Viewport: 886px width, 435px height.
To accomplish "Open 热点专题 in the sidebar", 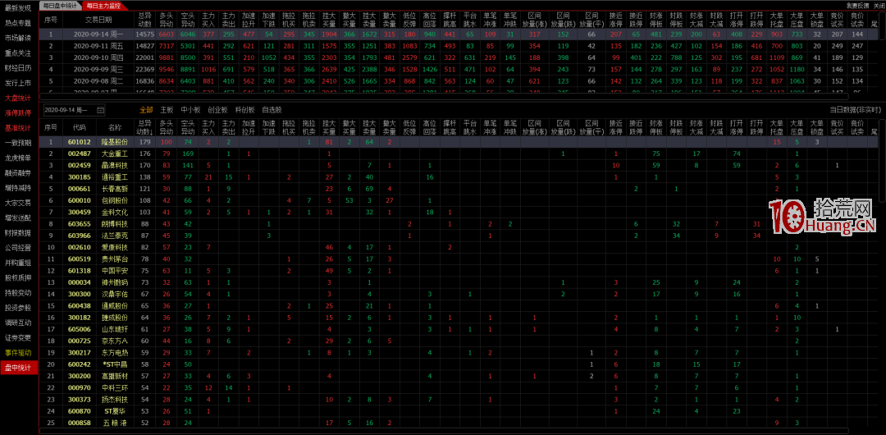I will tap(19, 23).
